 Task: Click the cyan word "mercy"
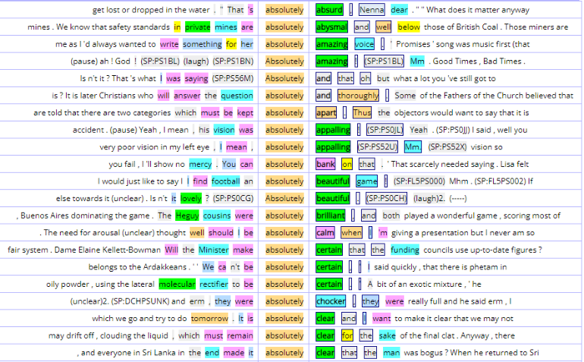pos(200,164)
